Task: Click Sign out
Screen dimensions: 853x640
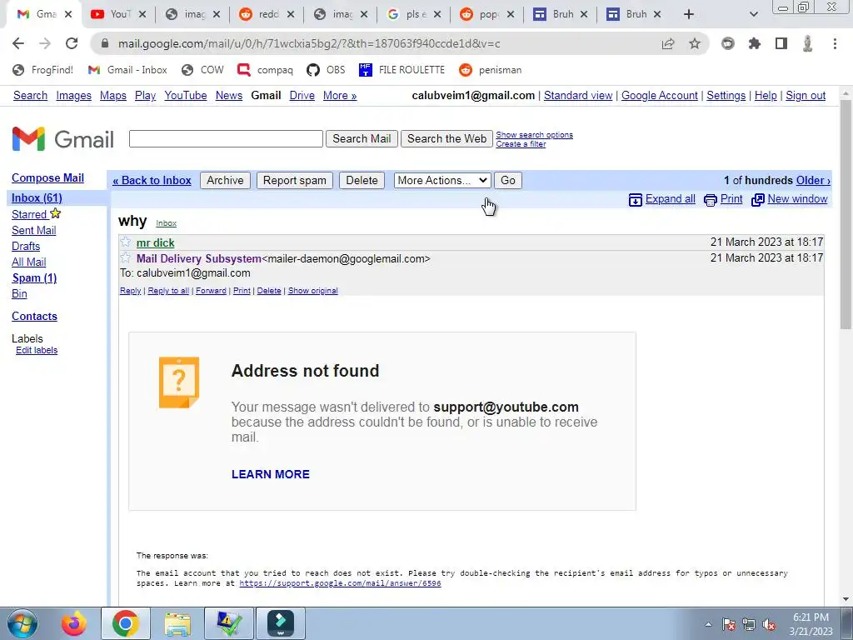Action: tap(806, 95)
